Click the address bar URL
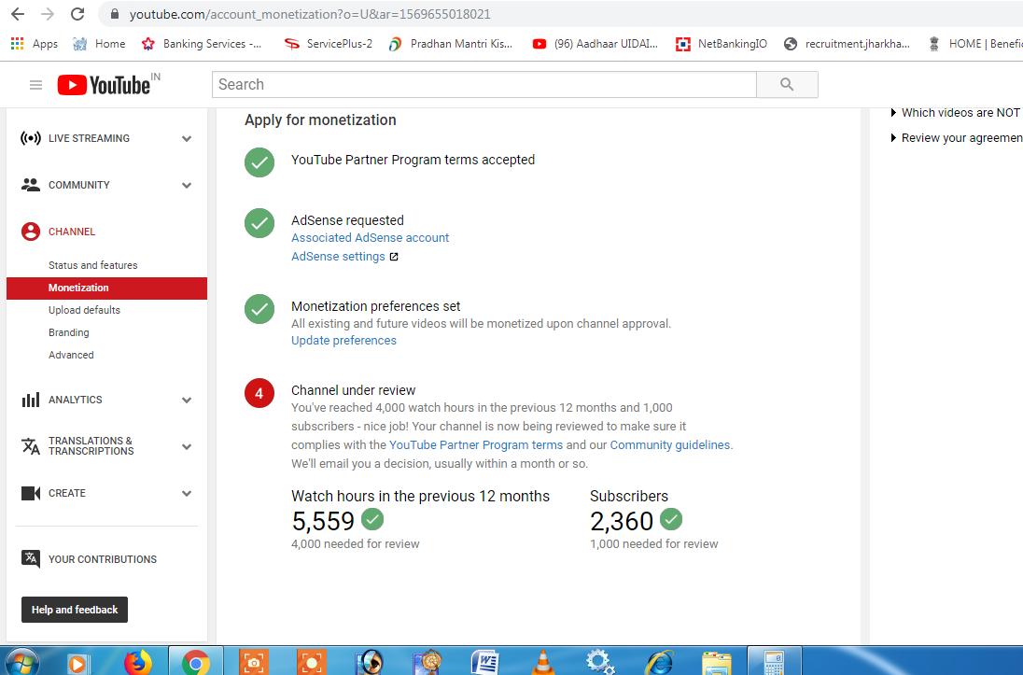This screenshot has width=1023, height=675. coord(310,14)
